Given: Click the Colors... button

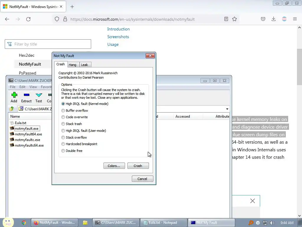Looking at the screenshot, I should pos(114,166).
